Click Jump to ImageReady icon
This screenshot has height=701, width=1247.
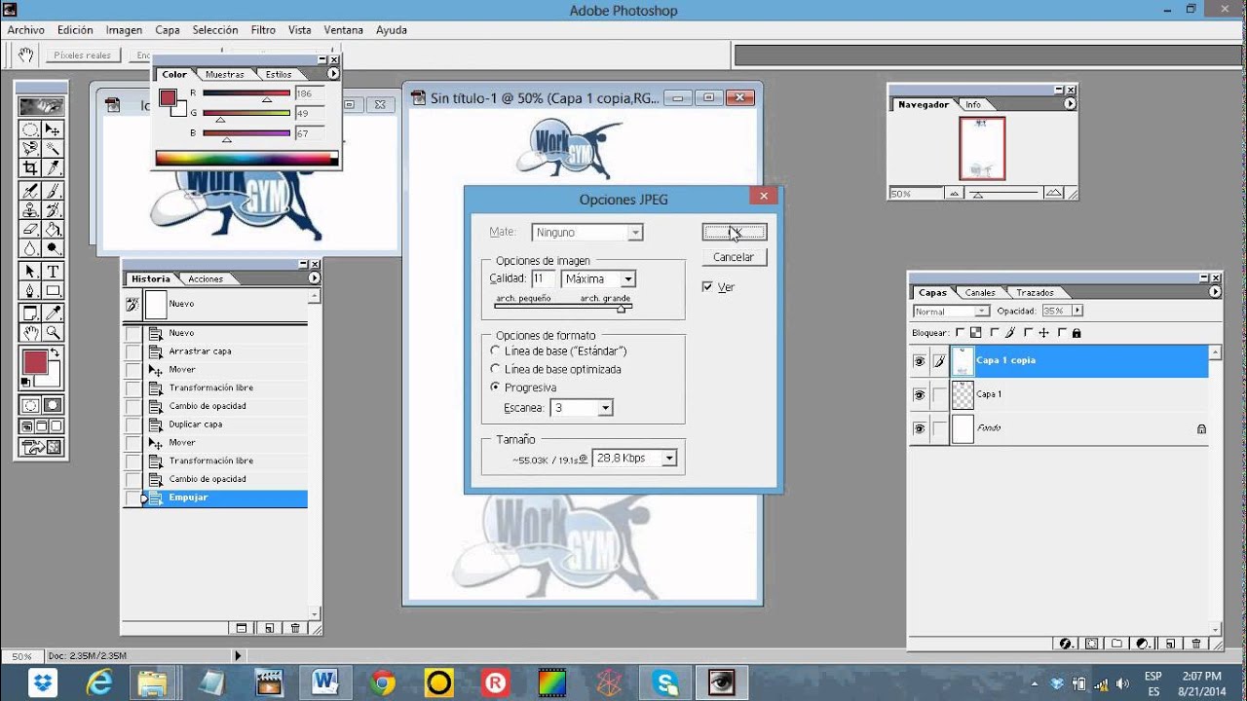(42, 448)
